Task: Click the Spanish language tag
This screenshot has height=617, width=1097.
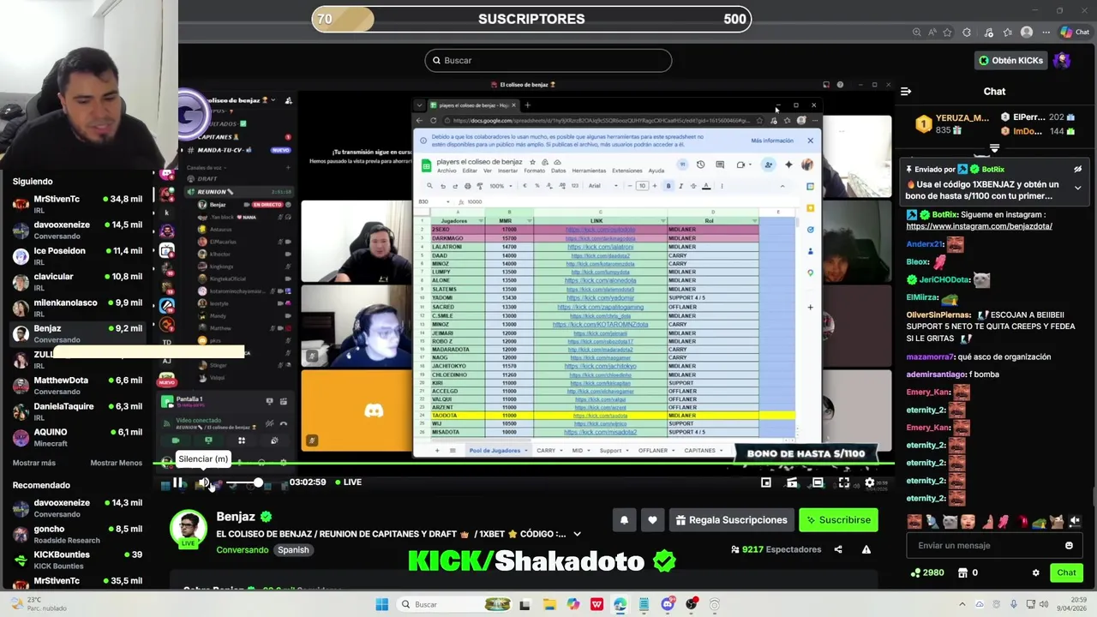Action: [x=293, y=550]
